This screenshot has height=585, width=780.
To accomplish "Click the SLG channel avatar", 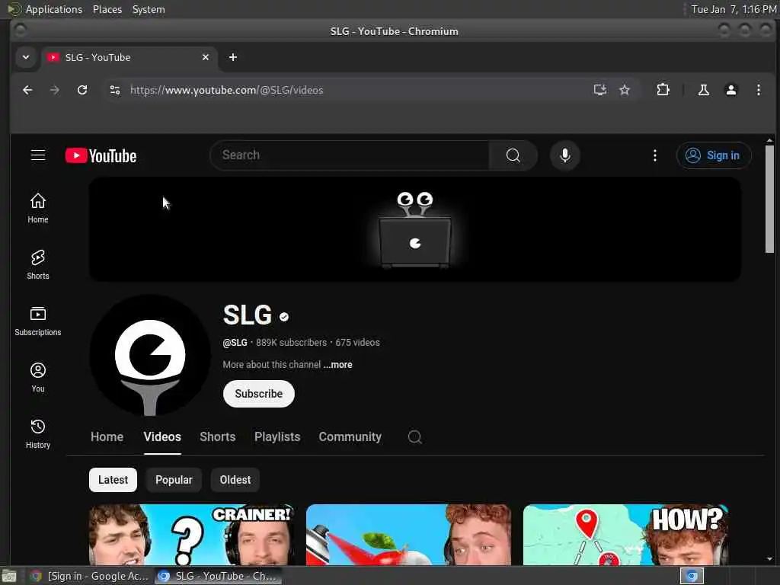I will [150, 355].
